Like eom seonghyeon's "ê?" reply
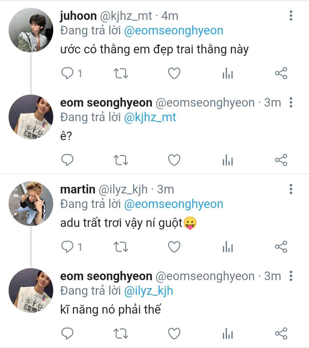 tap(174, 160)
